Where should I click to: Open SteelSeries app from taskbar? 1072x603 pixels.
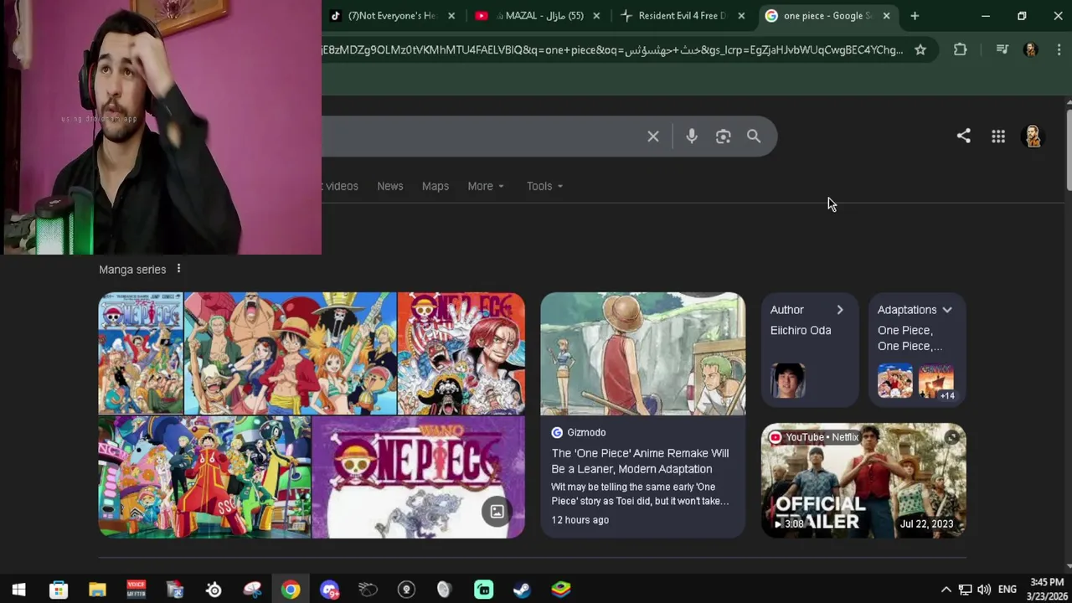click(x=214, y=590)
